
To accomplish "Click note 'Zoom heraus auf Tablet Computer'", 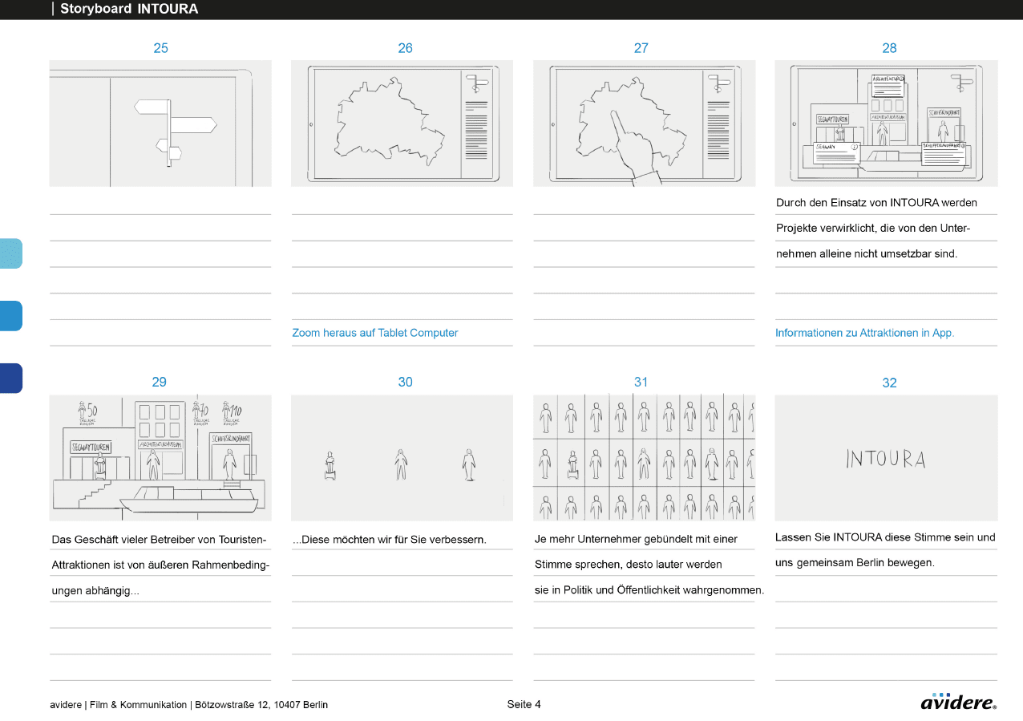I will pos(375,333).
